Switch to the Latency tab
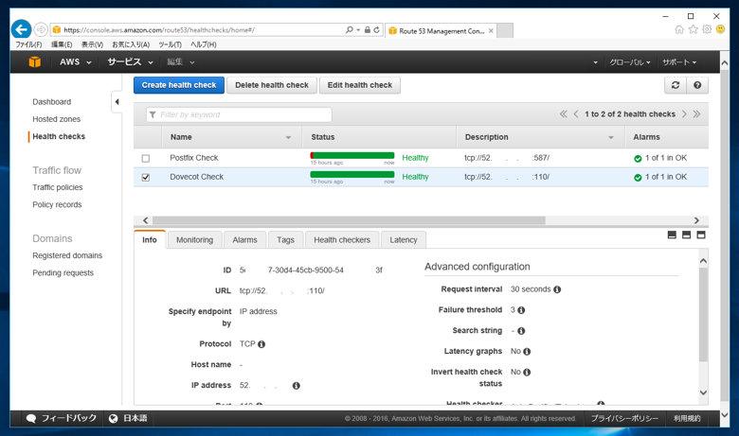This screenshot has width=739, height=436. click(404, 240)
